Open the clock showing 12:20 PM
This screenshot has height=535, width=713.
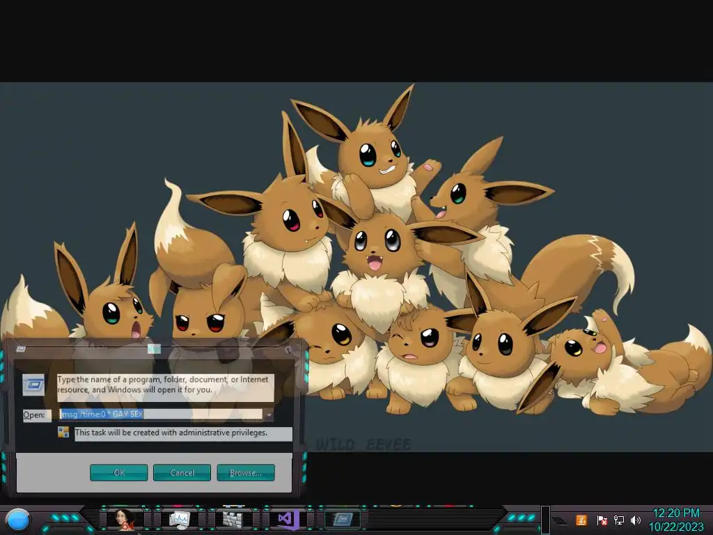(676, 513)
